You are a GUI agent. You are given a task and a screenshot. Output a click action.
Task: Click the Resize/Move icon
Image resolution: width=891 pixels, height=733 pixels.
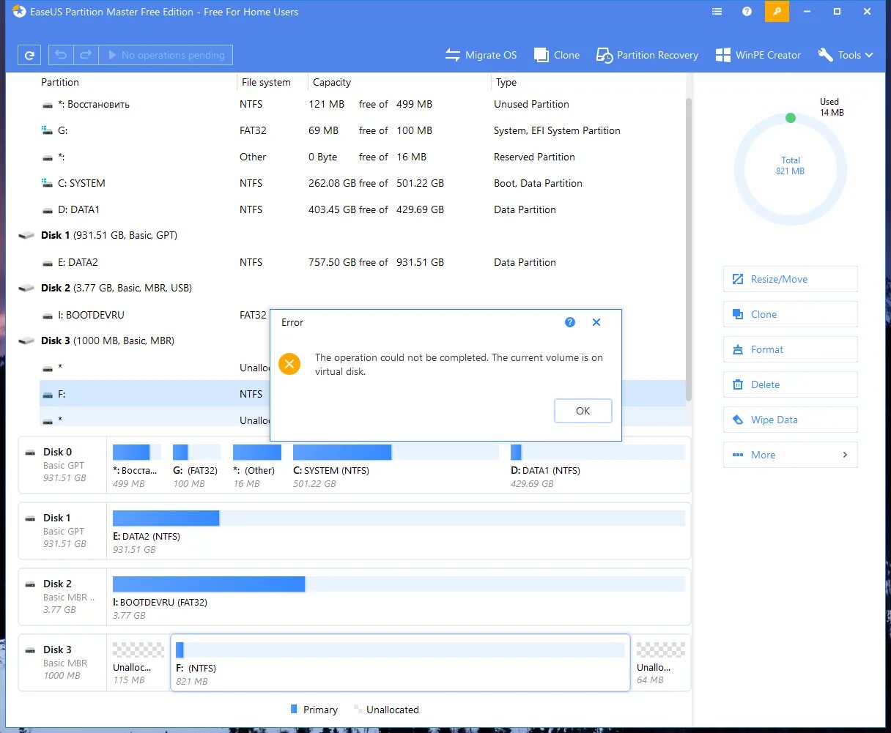pyautogui.click(x=737, y=279)
